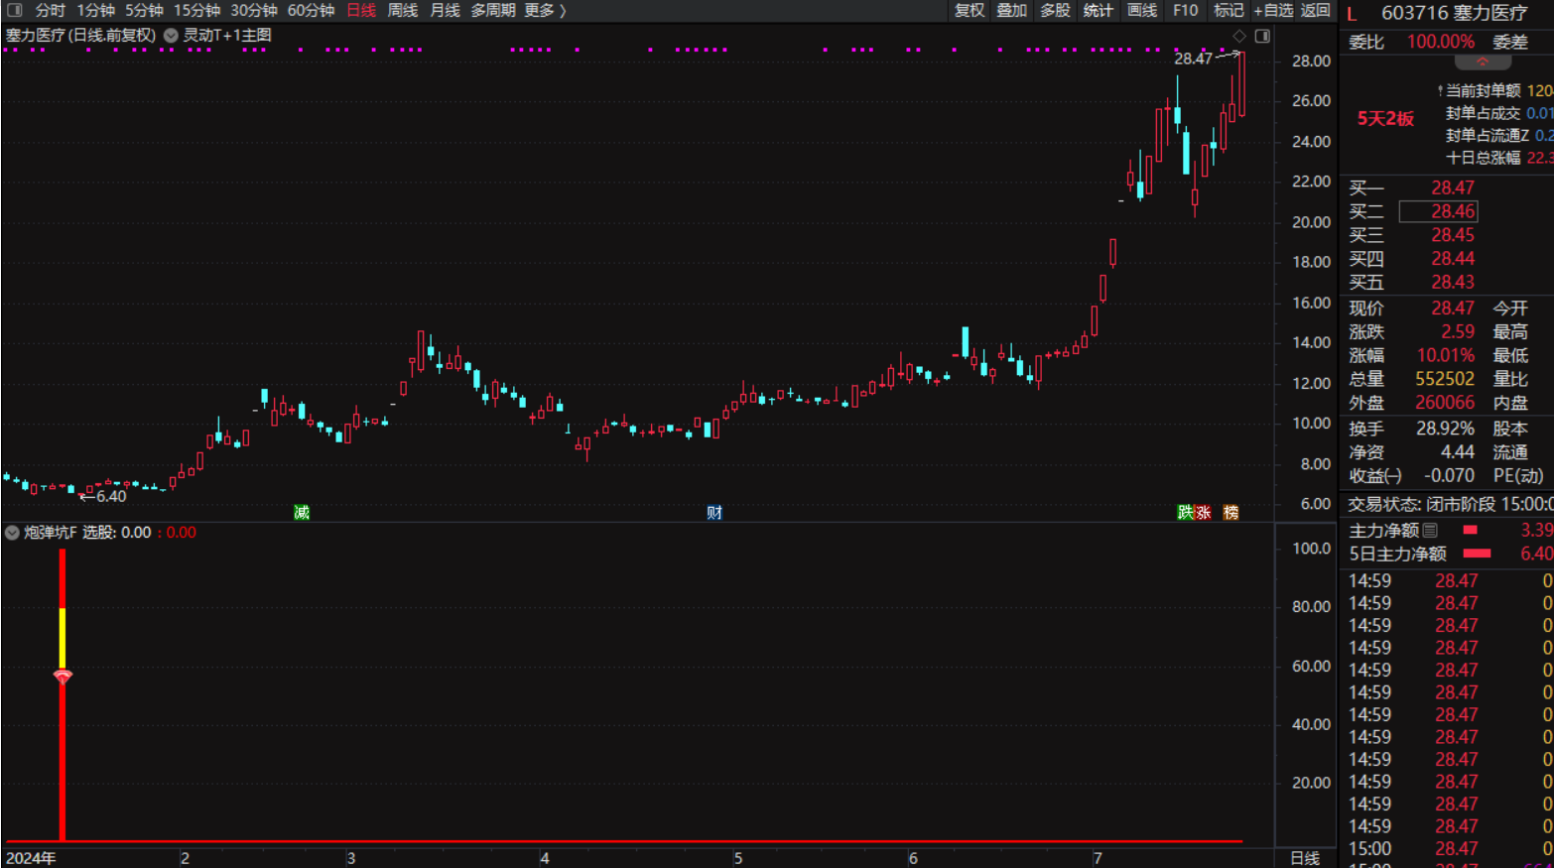
Task: Open the 主力净额 detail list icon
Action: tap(1430, 531)
